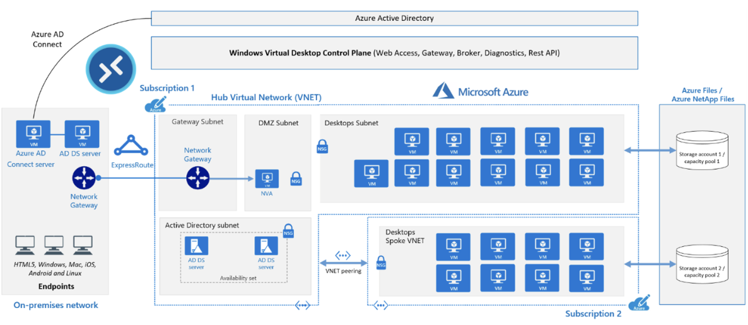
Task: Click the right AD DS server in Availability set
Action: pos(266,247)
